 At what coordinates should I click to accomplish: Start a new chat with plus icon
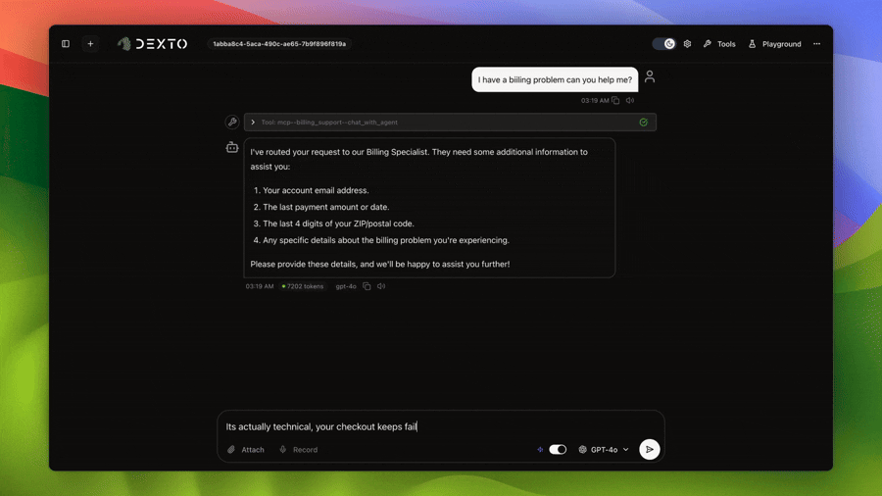click(90, 44)
